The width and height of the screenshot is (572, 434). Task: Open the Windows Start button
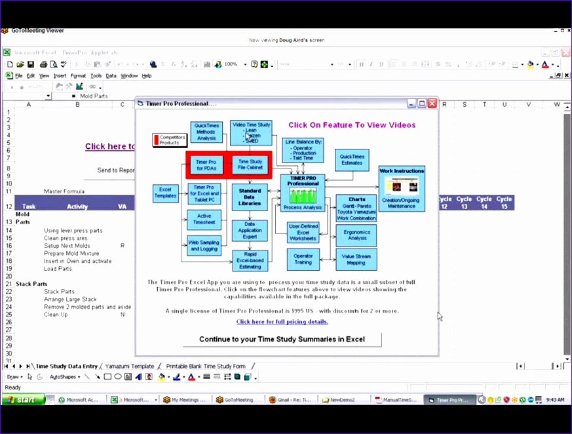coord(24,400)
